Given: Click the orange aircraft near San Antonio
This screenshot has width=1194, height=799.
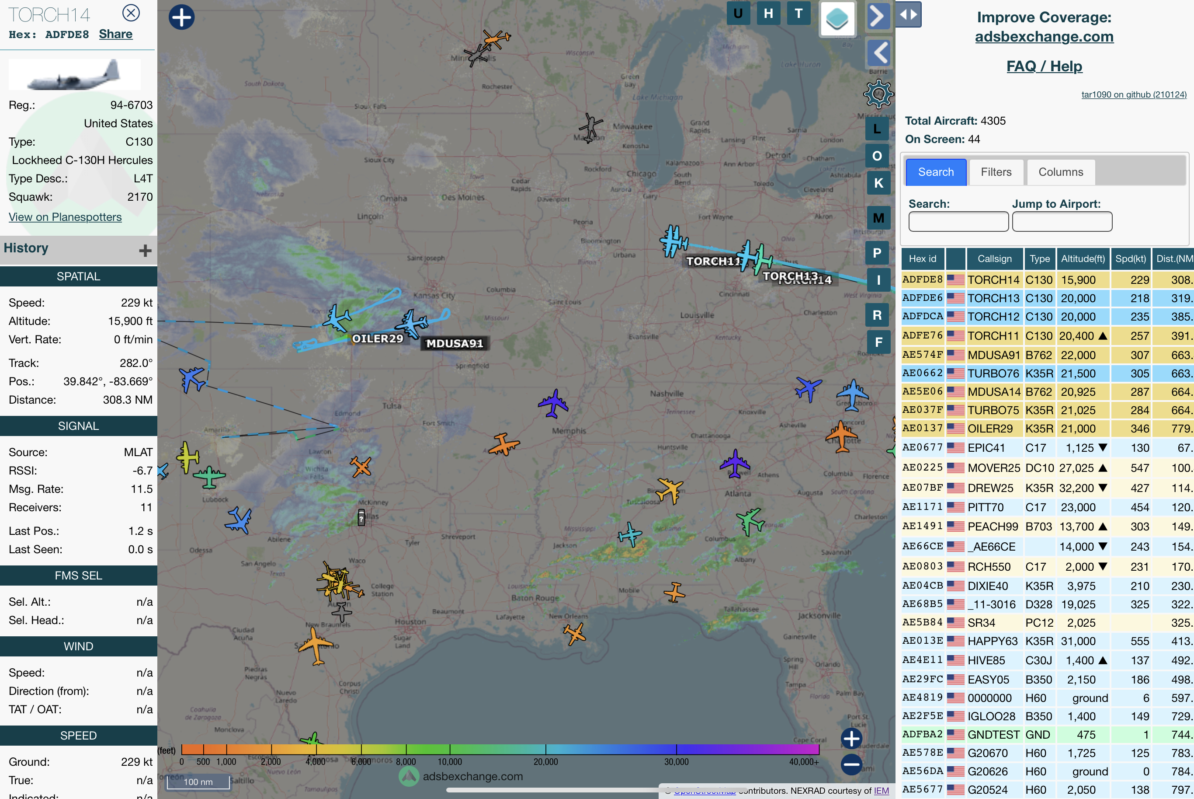Looking at the screenshot, I should pyautogui.click(x=315, y=646).
